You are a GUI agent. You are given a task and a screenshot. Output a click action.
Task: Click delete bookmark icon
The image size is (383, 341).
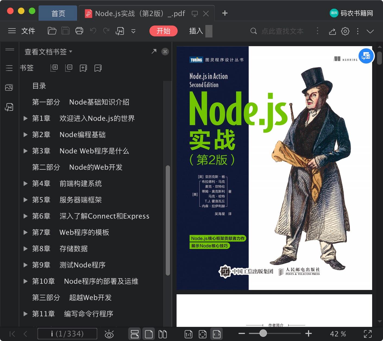pos(98,68)
